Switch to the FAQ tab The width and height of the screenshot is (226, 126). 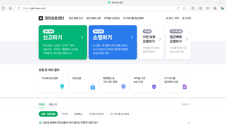(x=42, y=104)
